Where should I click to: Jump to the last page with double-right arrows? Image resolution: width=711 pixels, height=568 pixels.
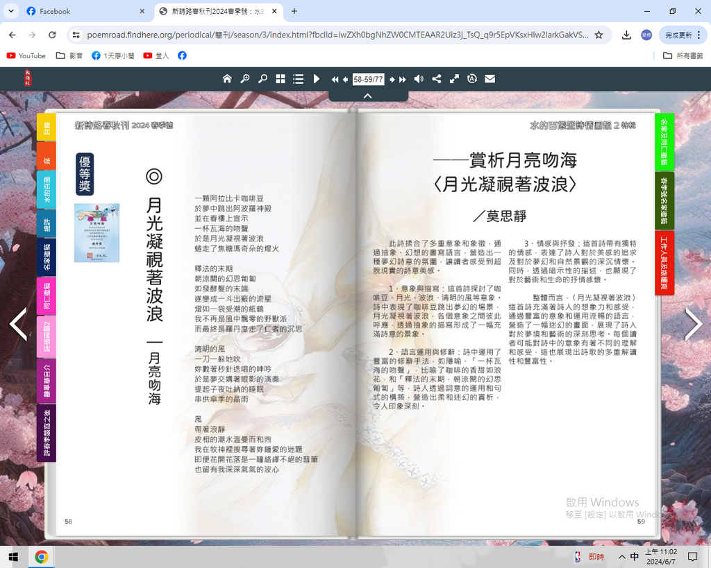(x=402, y=79)
